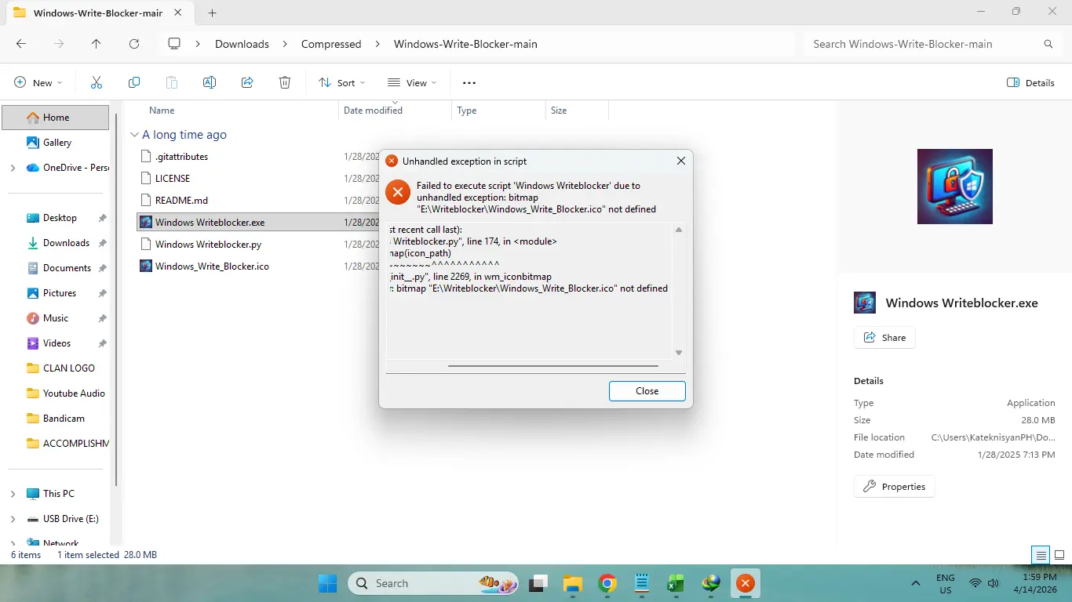
Task: Select Home in navigation pane
Action: [x=56, y=118]
